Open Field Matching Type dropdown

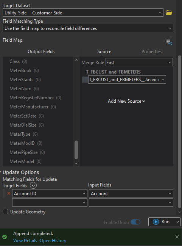[x=88, y=28]
